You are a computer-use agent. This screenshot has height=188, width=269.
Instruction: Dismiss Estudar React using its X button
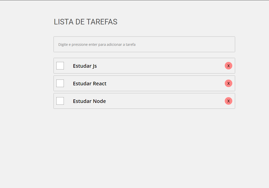(228, 84)
